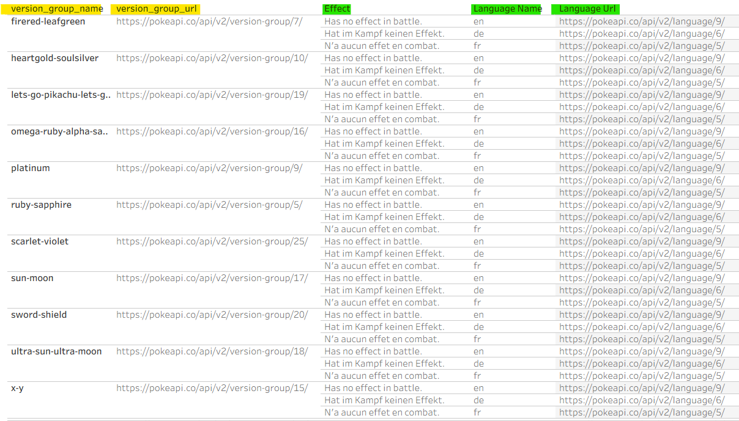Click the ruby-sapphire row label
Screen dimensions: 739x421
tap(42, 205)
